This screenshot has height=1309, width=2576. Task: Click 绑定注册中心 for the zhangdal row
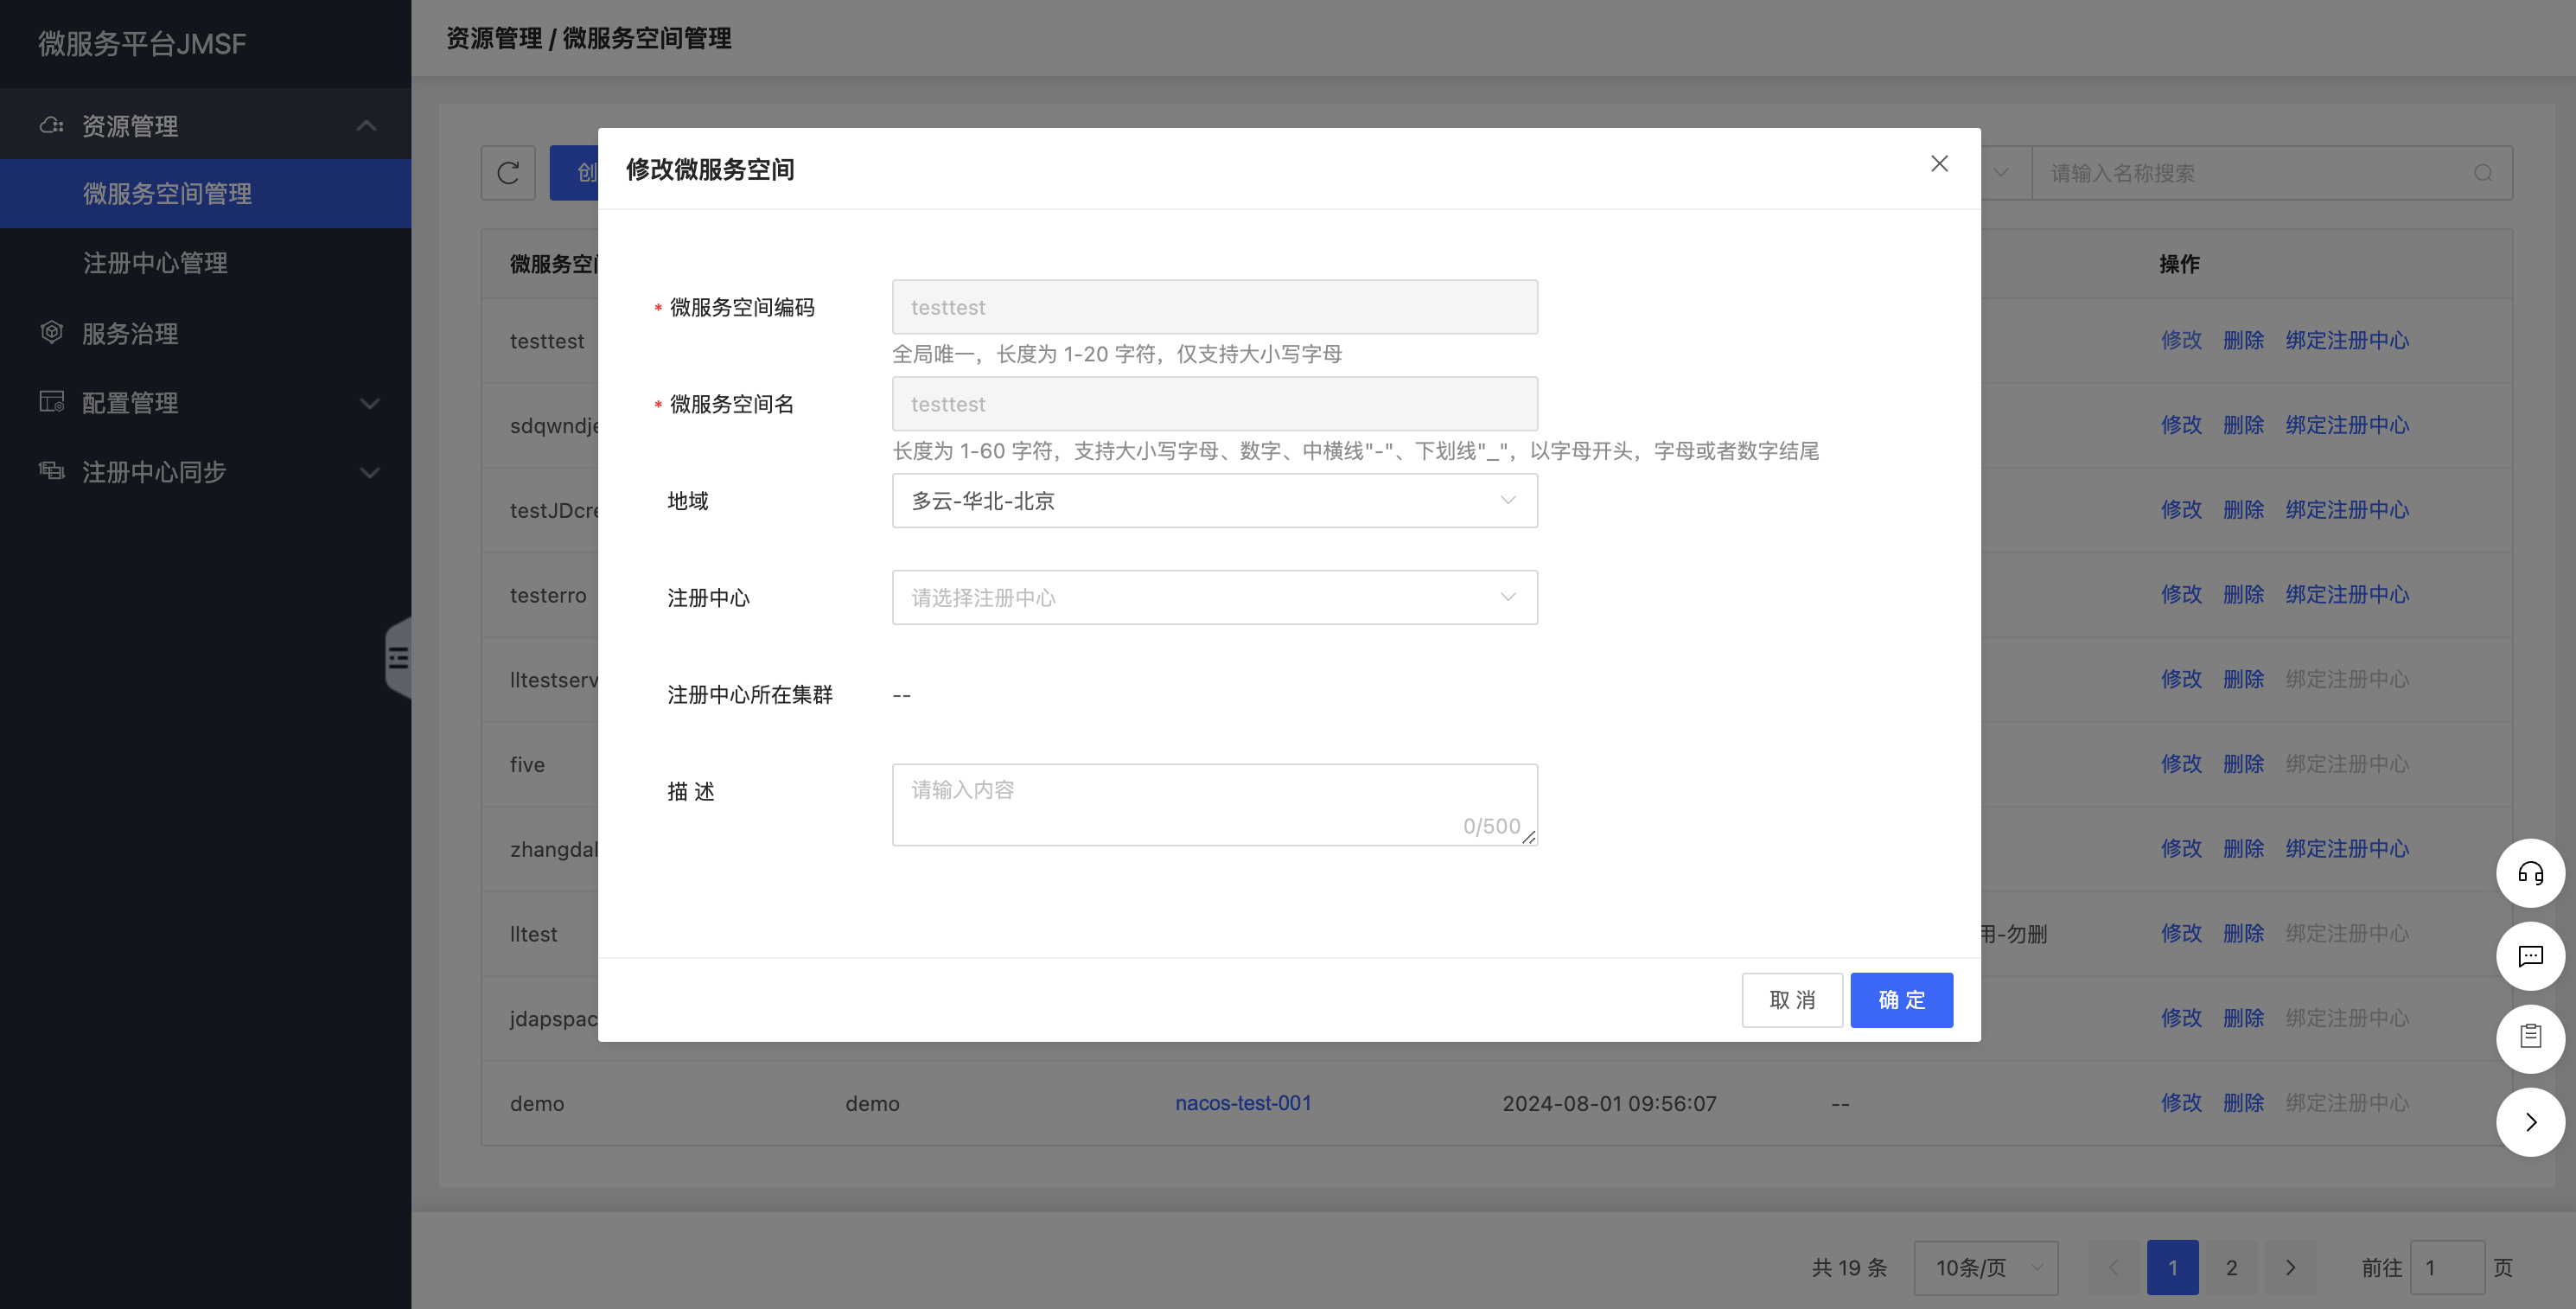pos(2347,848)
